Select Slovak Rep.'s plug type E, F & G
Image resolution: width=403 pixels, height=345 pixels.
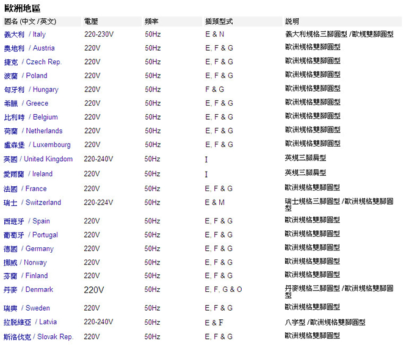(x=219, y=337)
